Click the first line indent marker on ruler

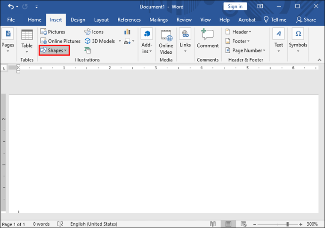pyautogui.click(x=18, y=66)
